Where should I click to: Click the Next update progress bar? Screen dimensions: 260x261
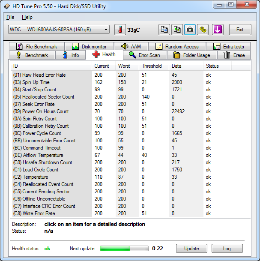pos(124,248)
